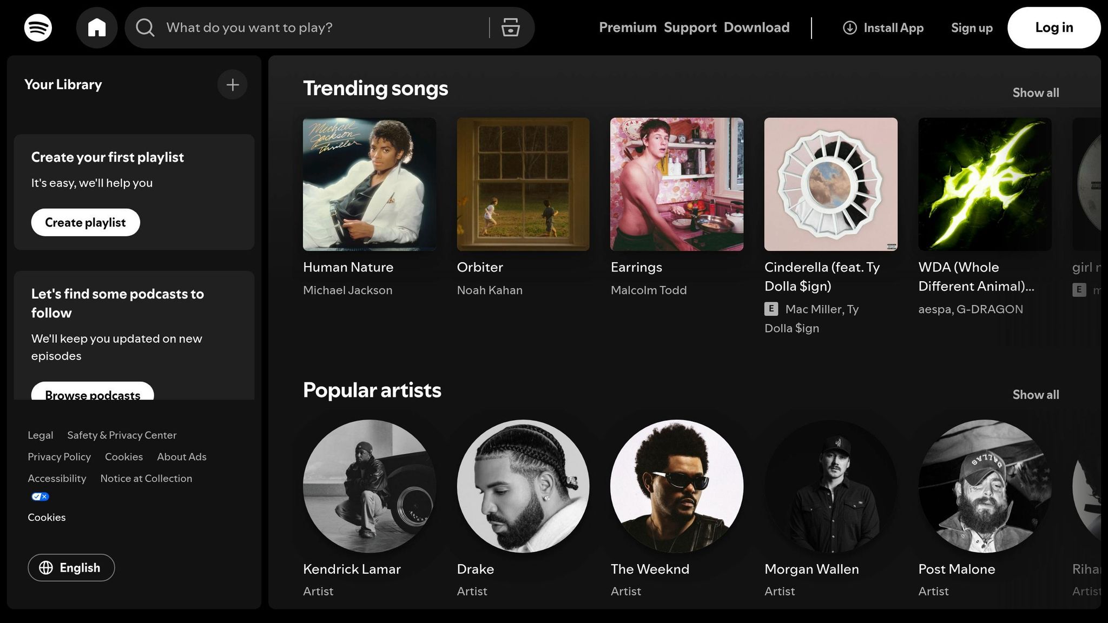The image size is (1108, 623).
Task: Open Cookies link next to Privacy Policy
Action: click(x=124, y=457)
